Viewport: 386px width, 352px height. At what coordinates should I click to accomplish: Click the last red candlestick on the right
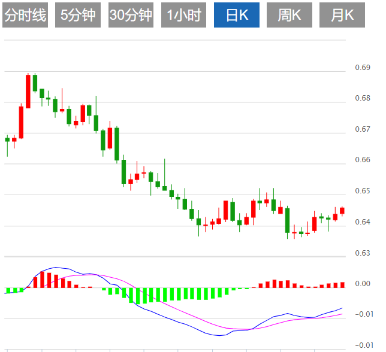(x=342, y=211)
